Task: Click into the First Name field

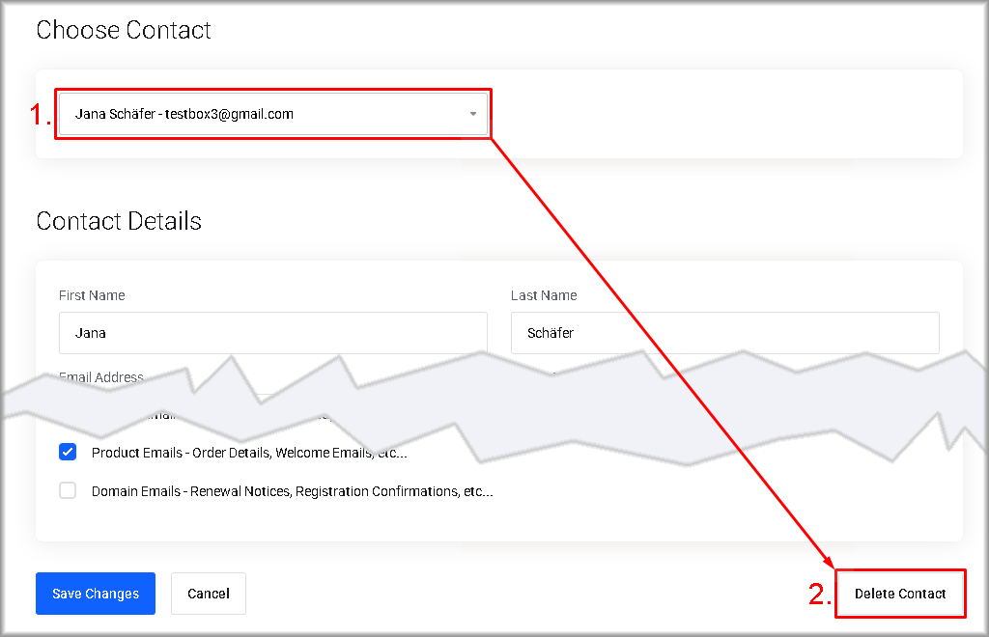Action: (272, 333)
